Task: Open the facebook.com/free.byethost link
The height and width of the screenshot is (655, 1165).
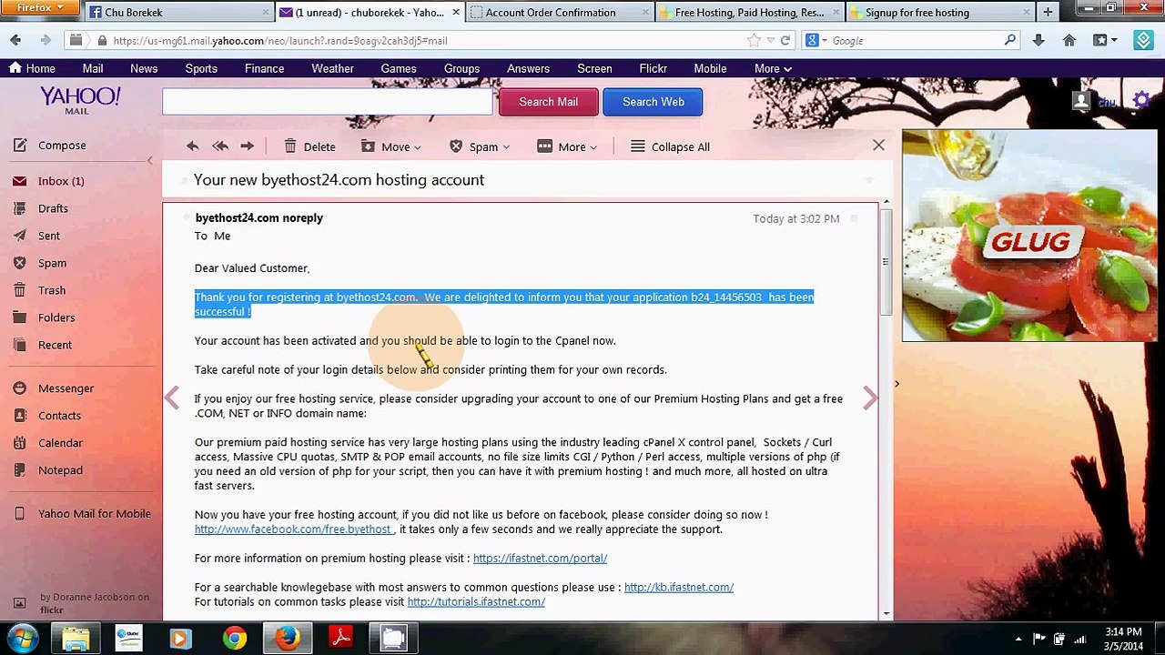Action: pos(293,529)
